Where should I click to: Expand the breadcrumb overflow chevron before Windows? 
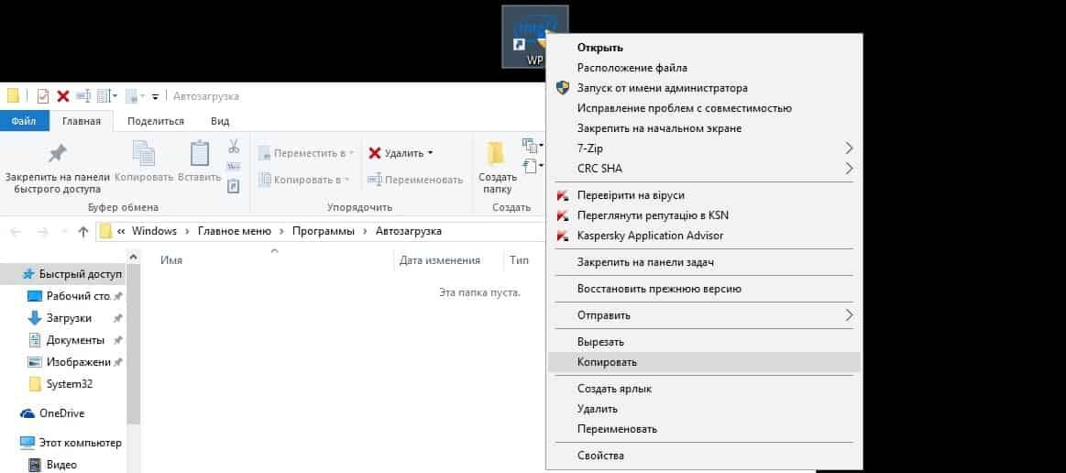click(x=121, y=232)
